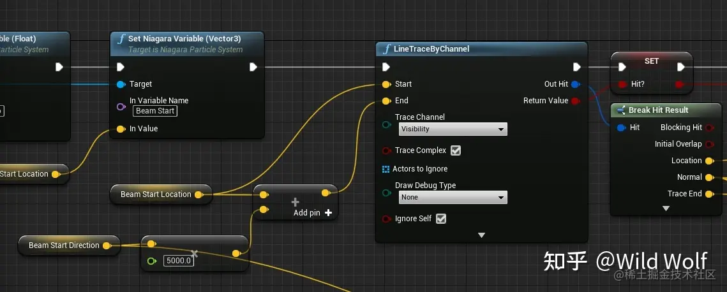Click the In Value pin
The width and height of the screenshot is (727, 292).
click(x=121, y=129)
